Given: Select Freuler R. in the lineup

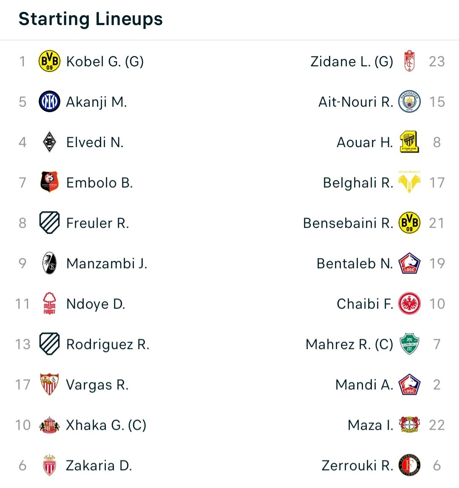Looking at the screenshot, I should coord(97,223).
